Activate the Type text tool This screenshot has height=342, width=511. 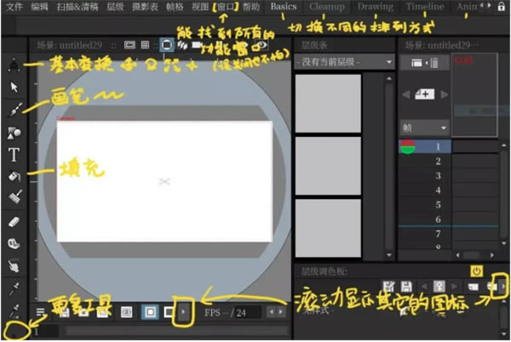(x=14, y=155)
